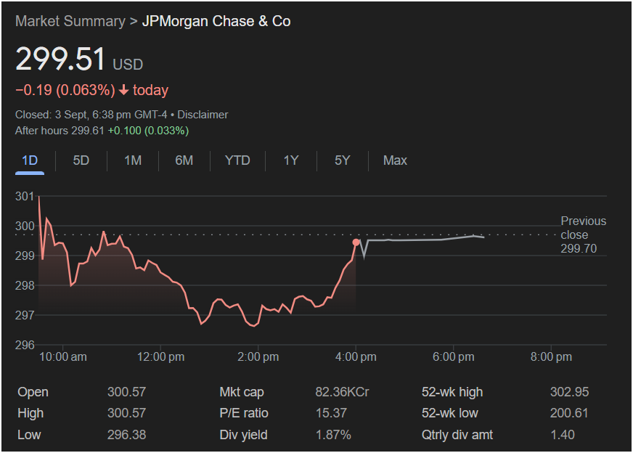Click the closing price marker dot on chart
633x453 pixels.
click(x=356, y=242)
